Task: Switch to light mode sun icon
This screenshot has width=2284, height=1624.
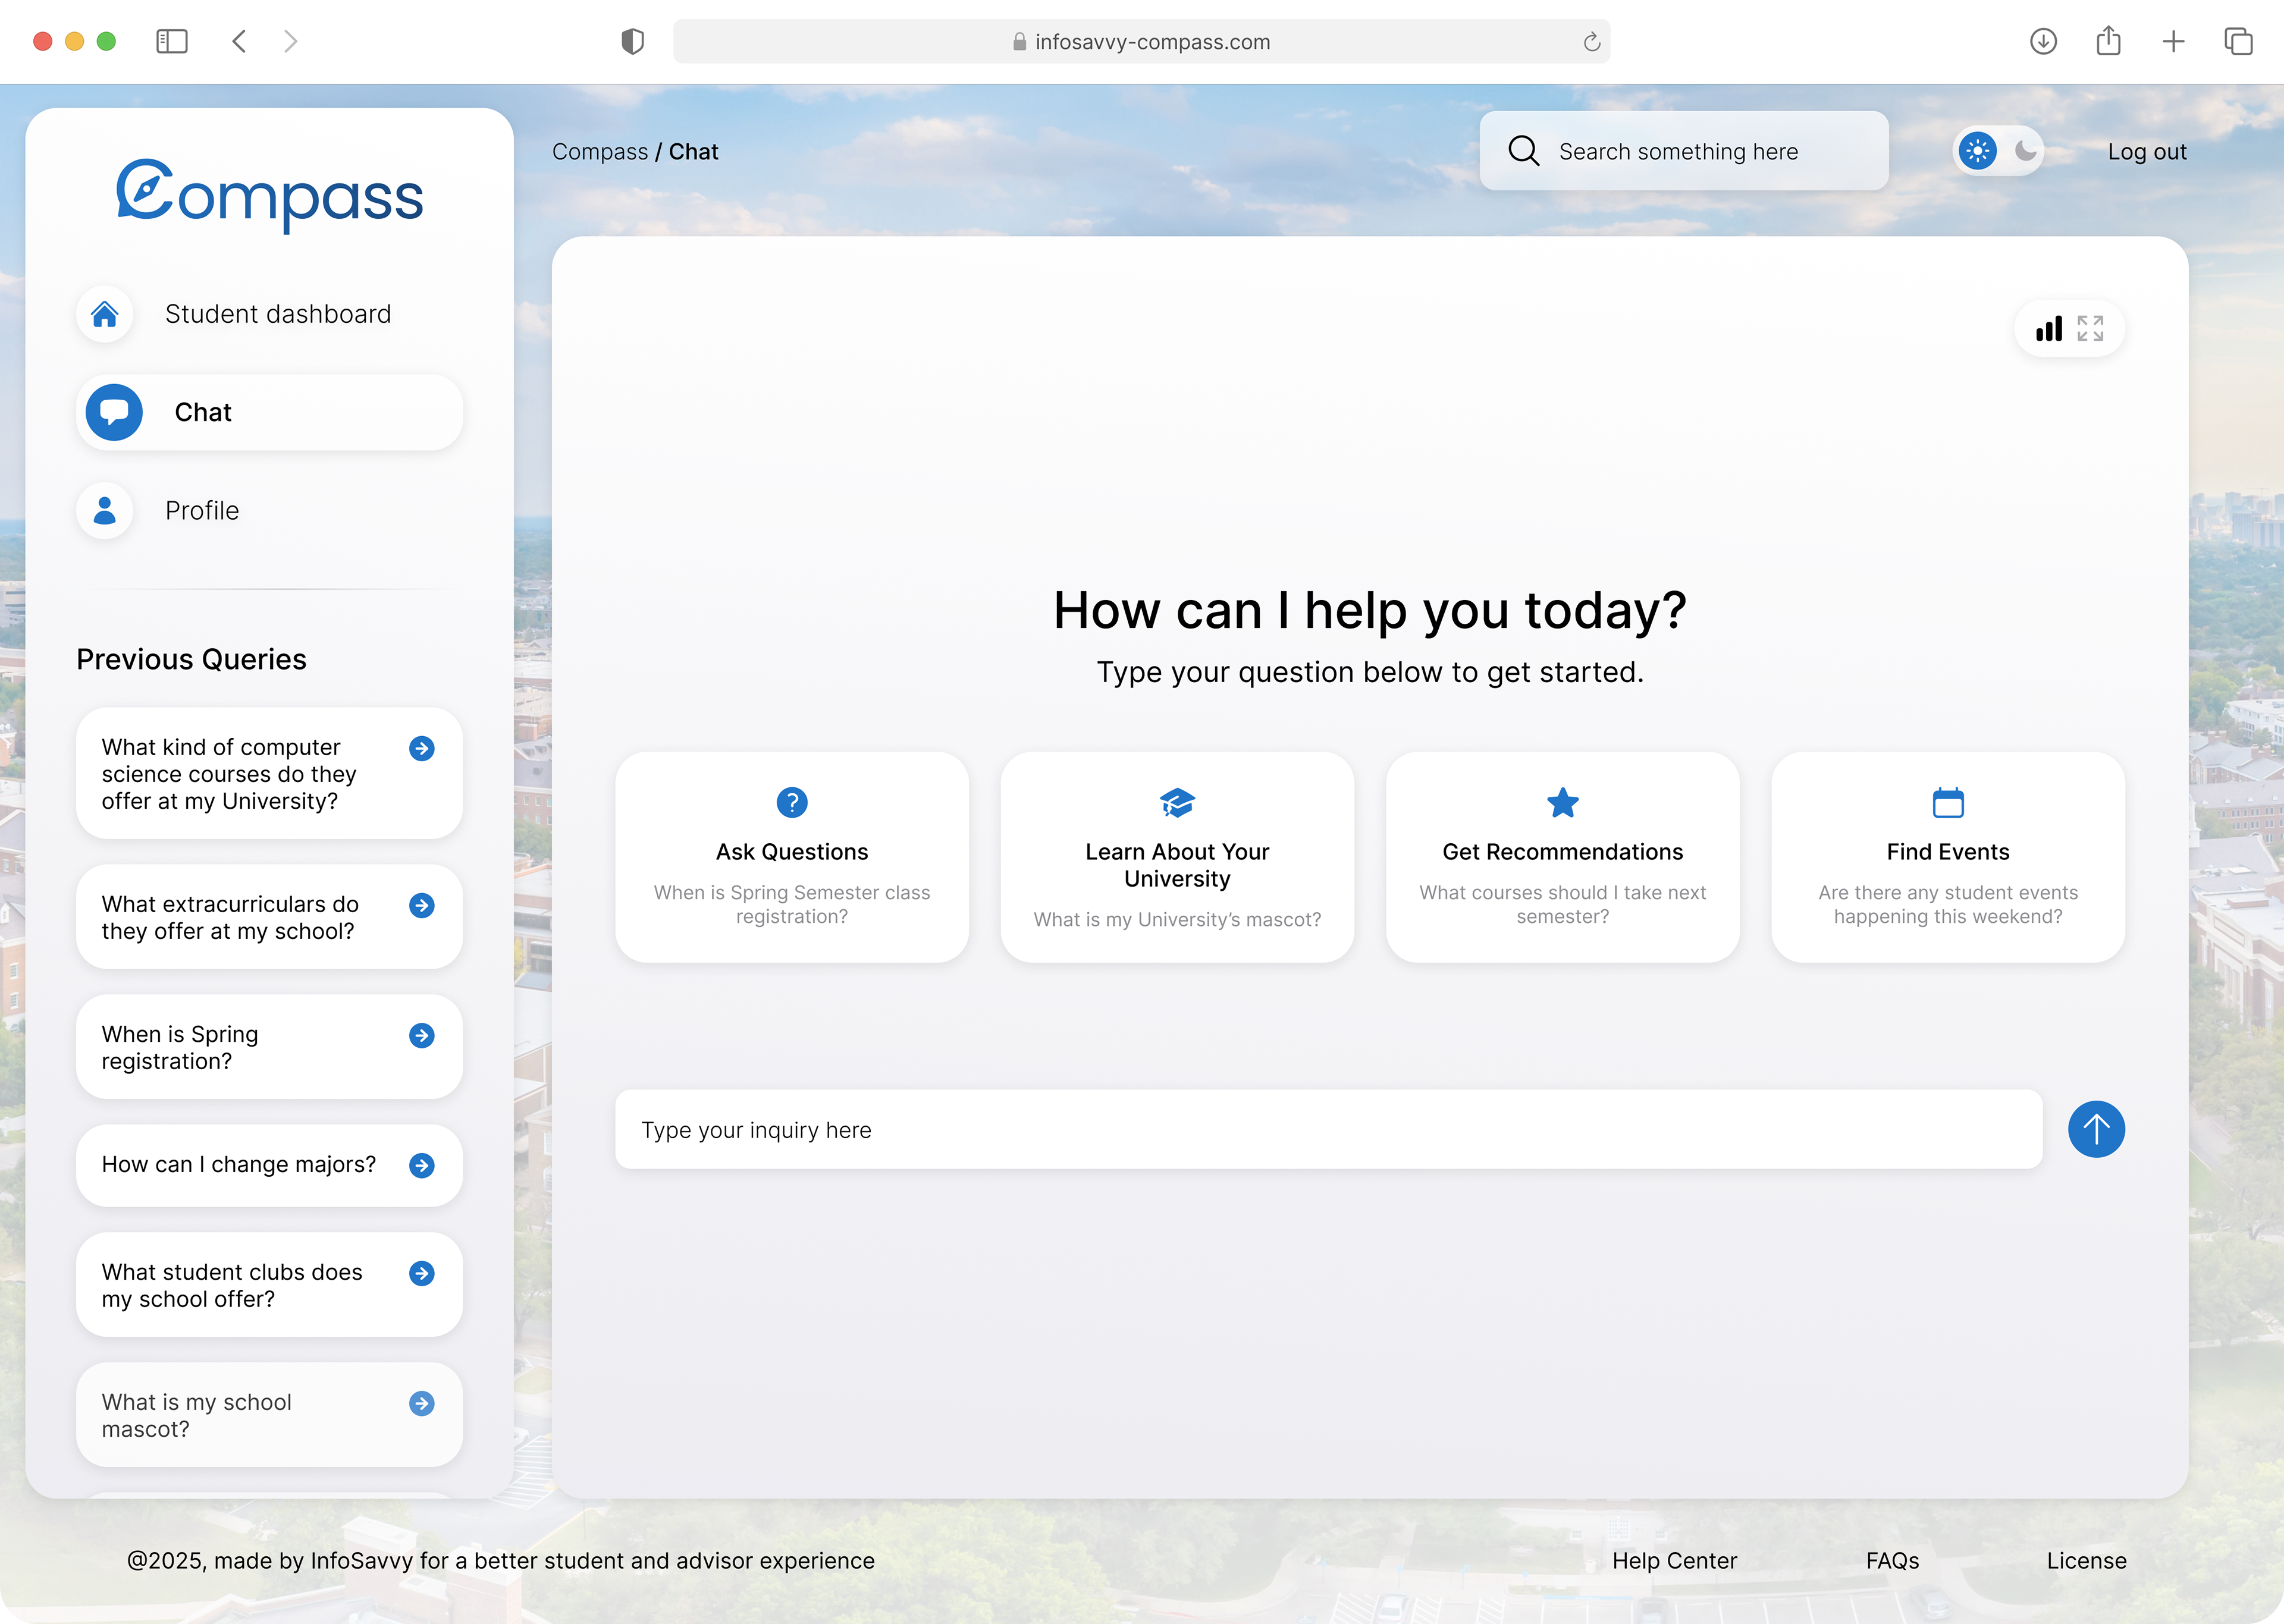Action: tap(1977, 151)
